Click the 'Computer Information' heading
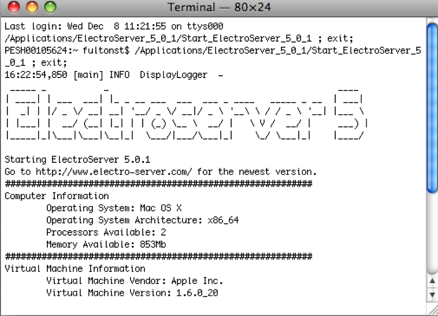The width and height of the screenshot is (438, 316). click(x=57, y=196)
